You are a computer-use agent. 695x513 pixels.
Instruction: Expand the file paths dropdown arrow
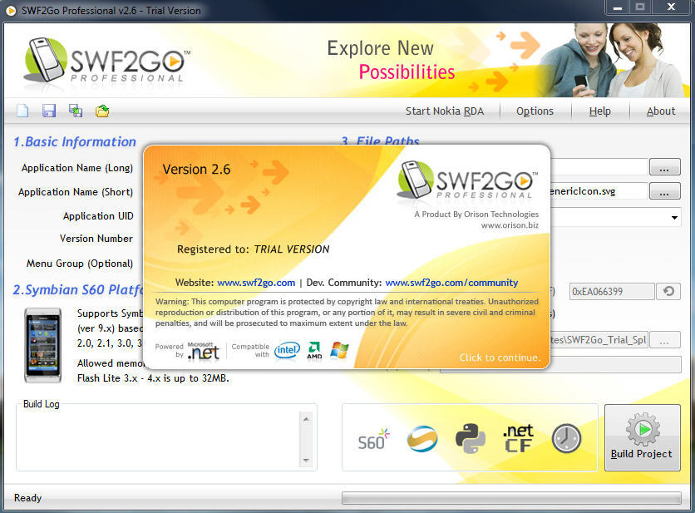point(674,217)
